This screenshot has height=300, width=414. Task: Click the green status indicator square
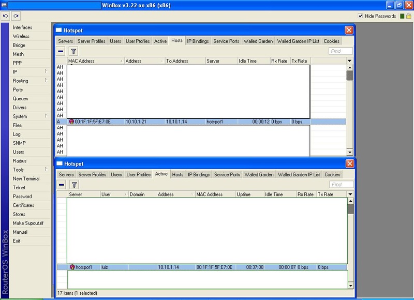[x=402, y=16]
